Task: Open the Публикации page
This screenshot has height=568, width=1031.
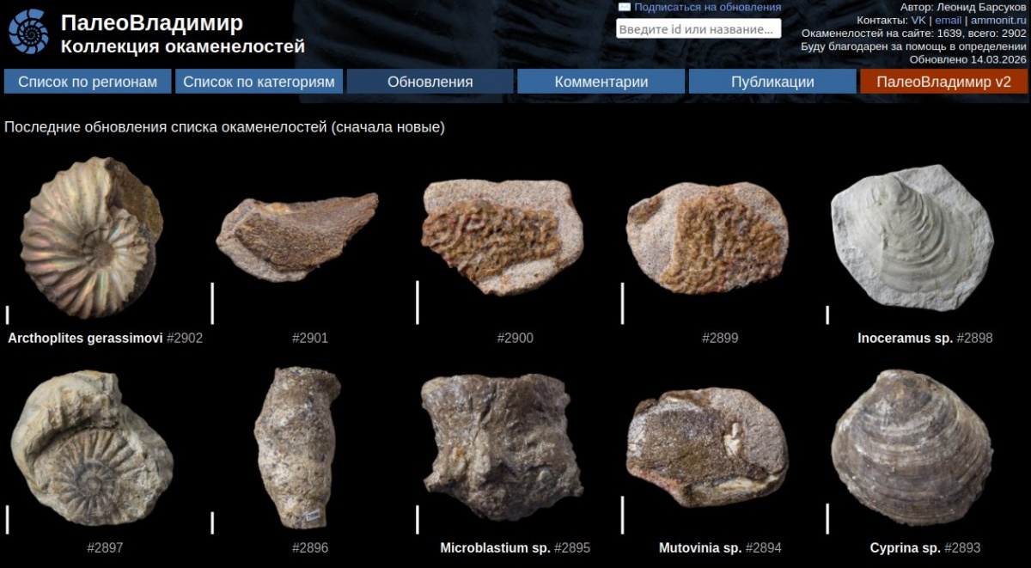Action: point(772,82)
